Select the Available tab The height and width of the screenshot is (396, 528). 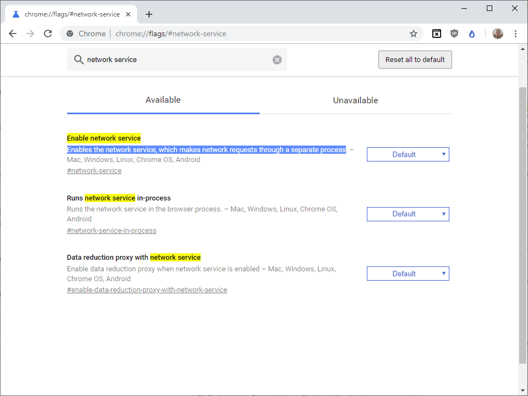[x=163, y=100]
